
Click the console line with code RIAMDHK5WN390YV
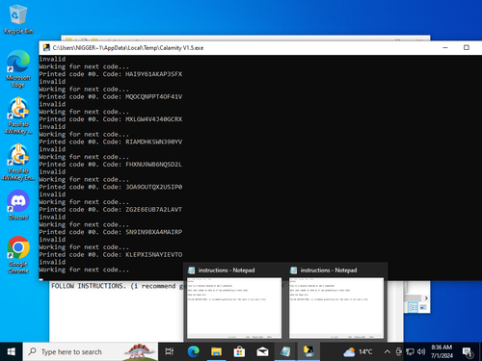pos(111,142)
